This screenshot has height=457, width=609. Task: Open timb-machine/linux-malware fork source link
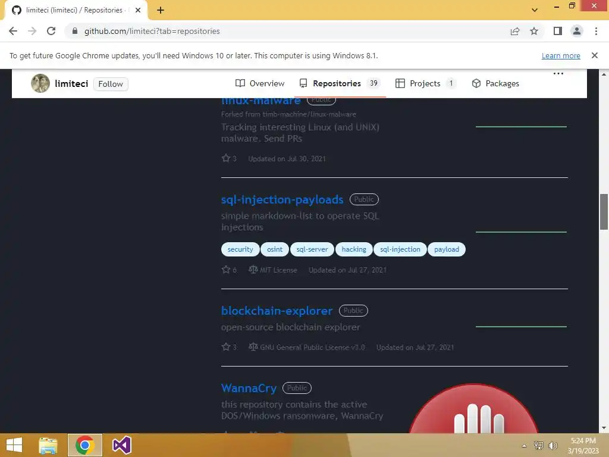tap(309, 114)
